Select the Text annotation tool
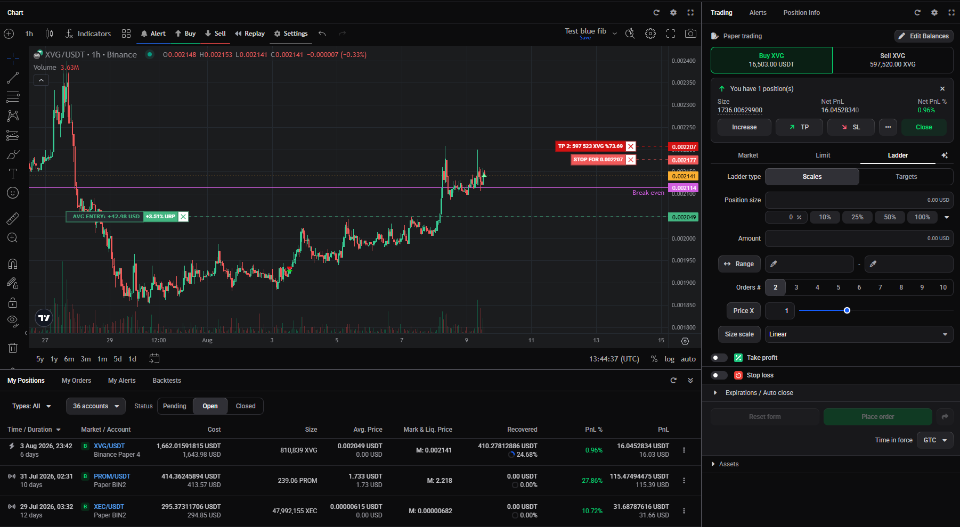This screenshot has height=527, width=960. 13,174
